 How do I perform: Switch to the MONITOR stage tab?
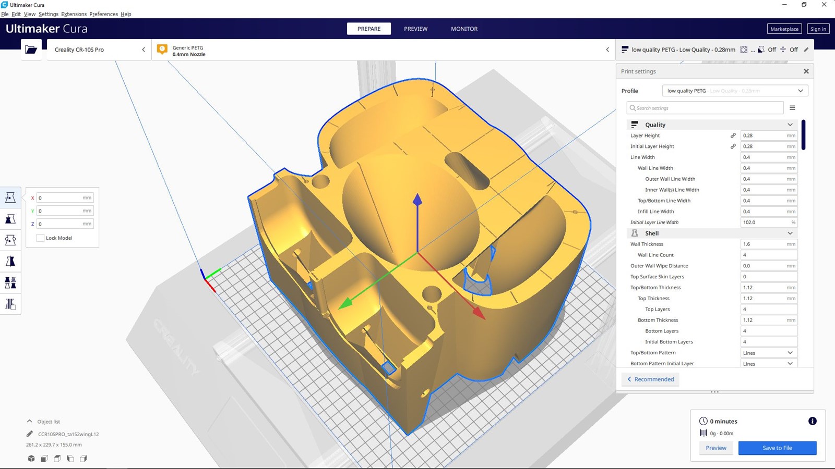(464, 29)
